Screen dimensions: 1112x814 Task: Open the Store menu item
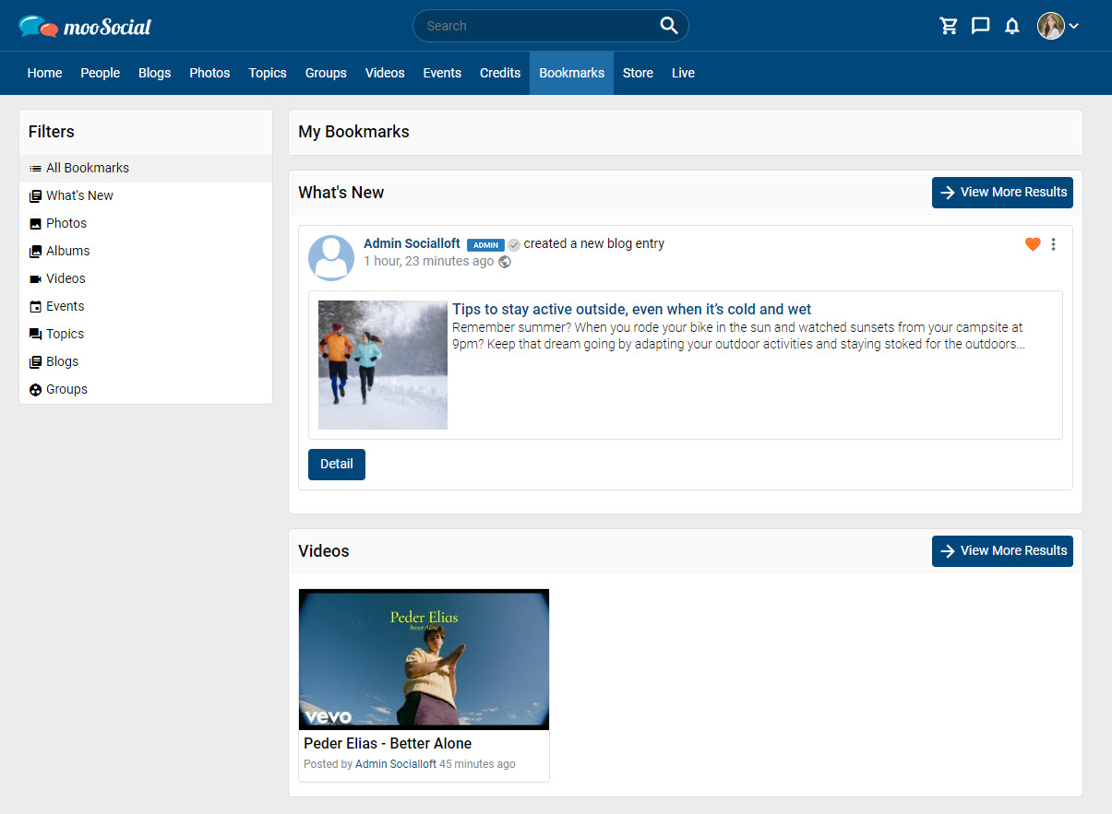[638, 73]
